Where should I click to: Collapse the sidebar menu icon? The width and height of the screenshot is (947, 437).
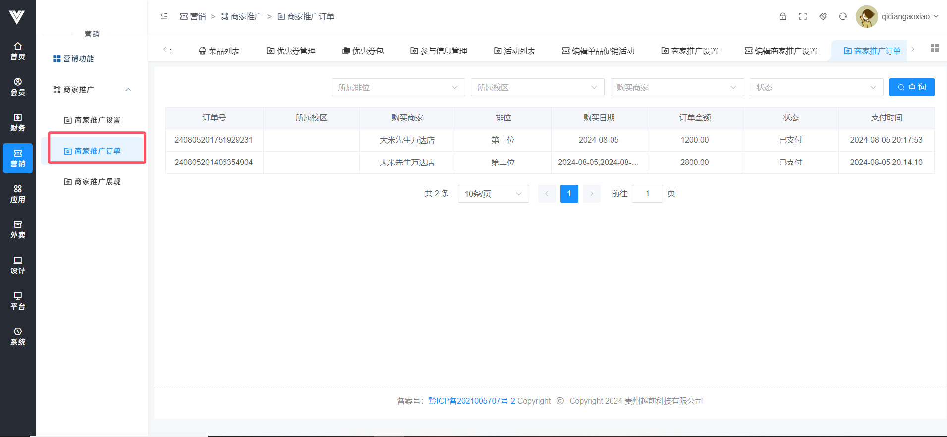(164, 16)
